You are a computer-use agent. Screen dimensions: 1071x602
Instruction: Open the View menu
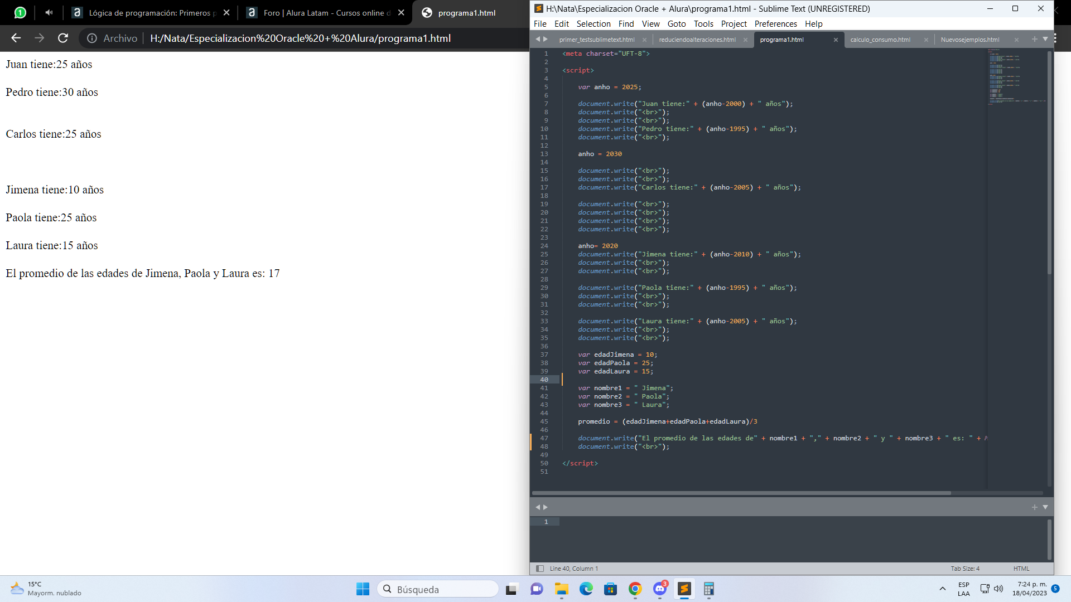(650, 23)
